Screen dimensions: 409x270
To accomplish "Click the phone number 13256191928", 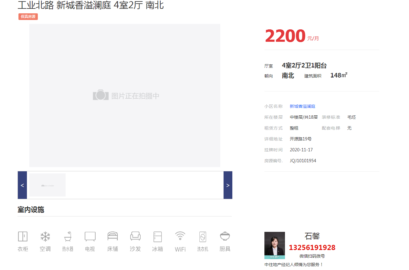I will tap(312, 248).
